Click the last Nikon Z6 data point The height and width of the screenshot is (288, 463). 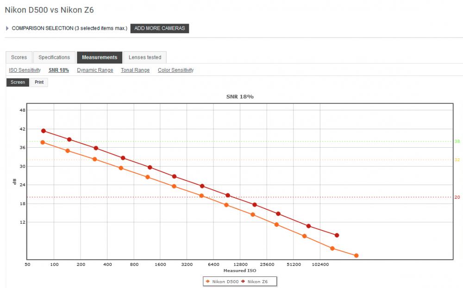click(337, 235)
